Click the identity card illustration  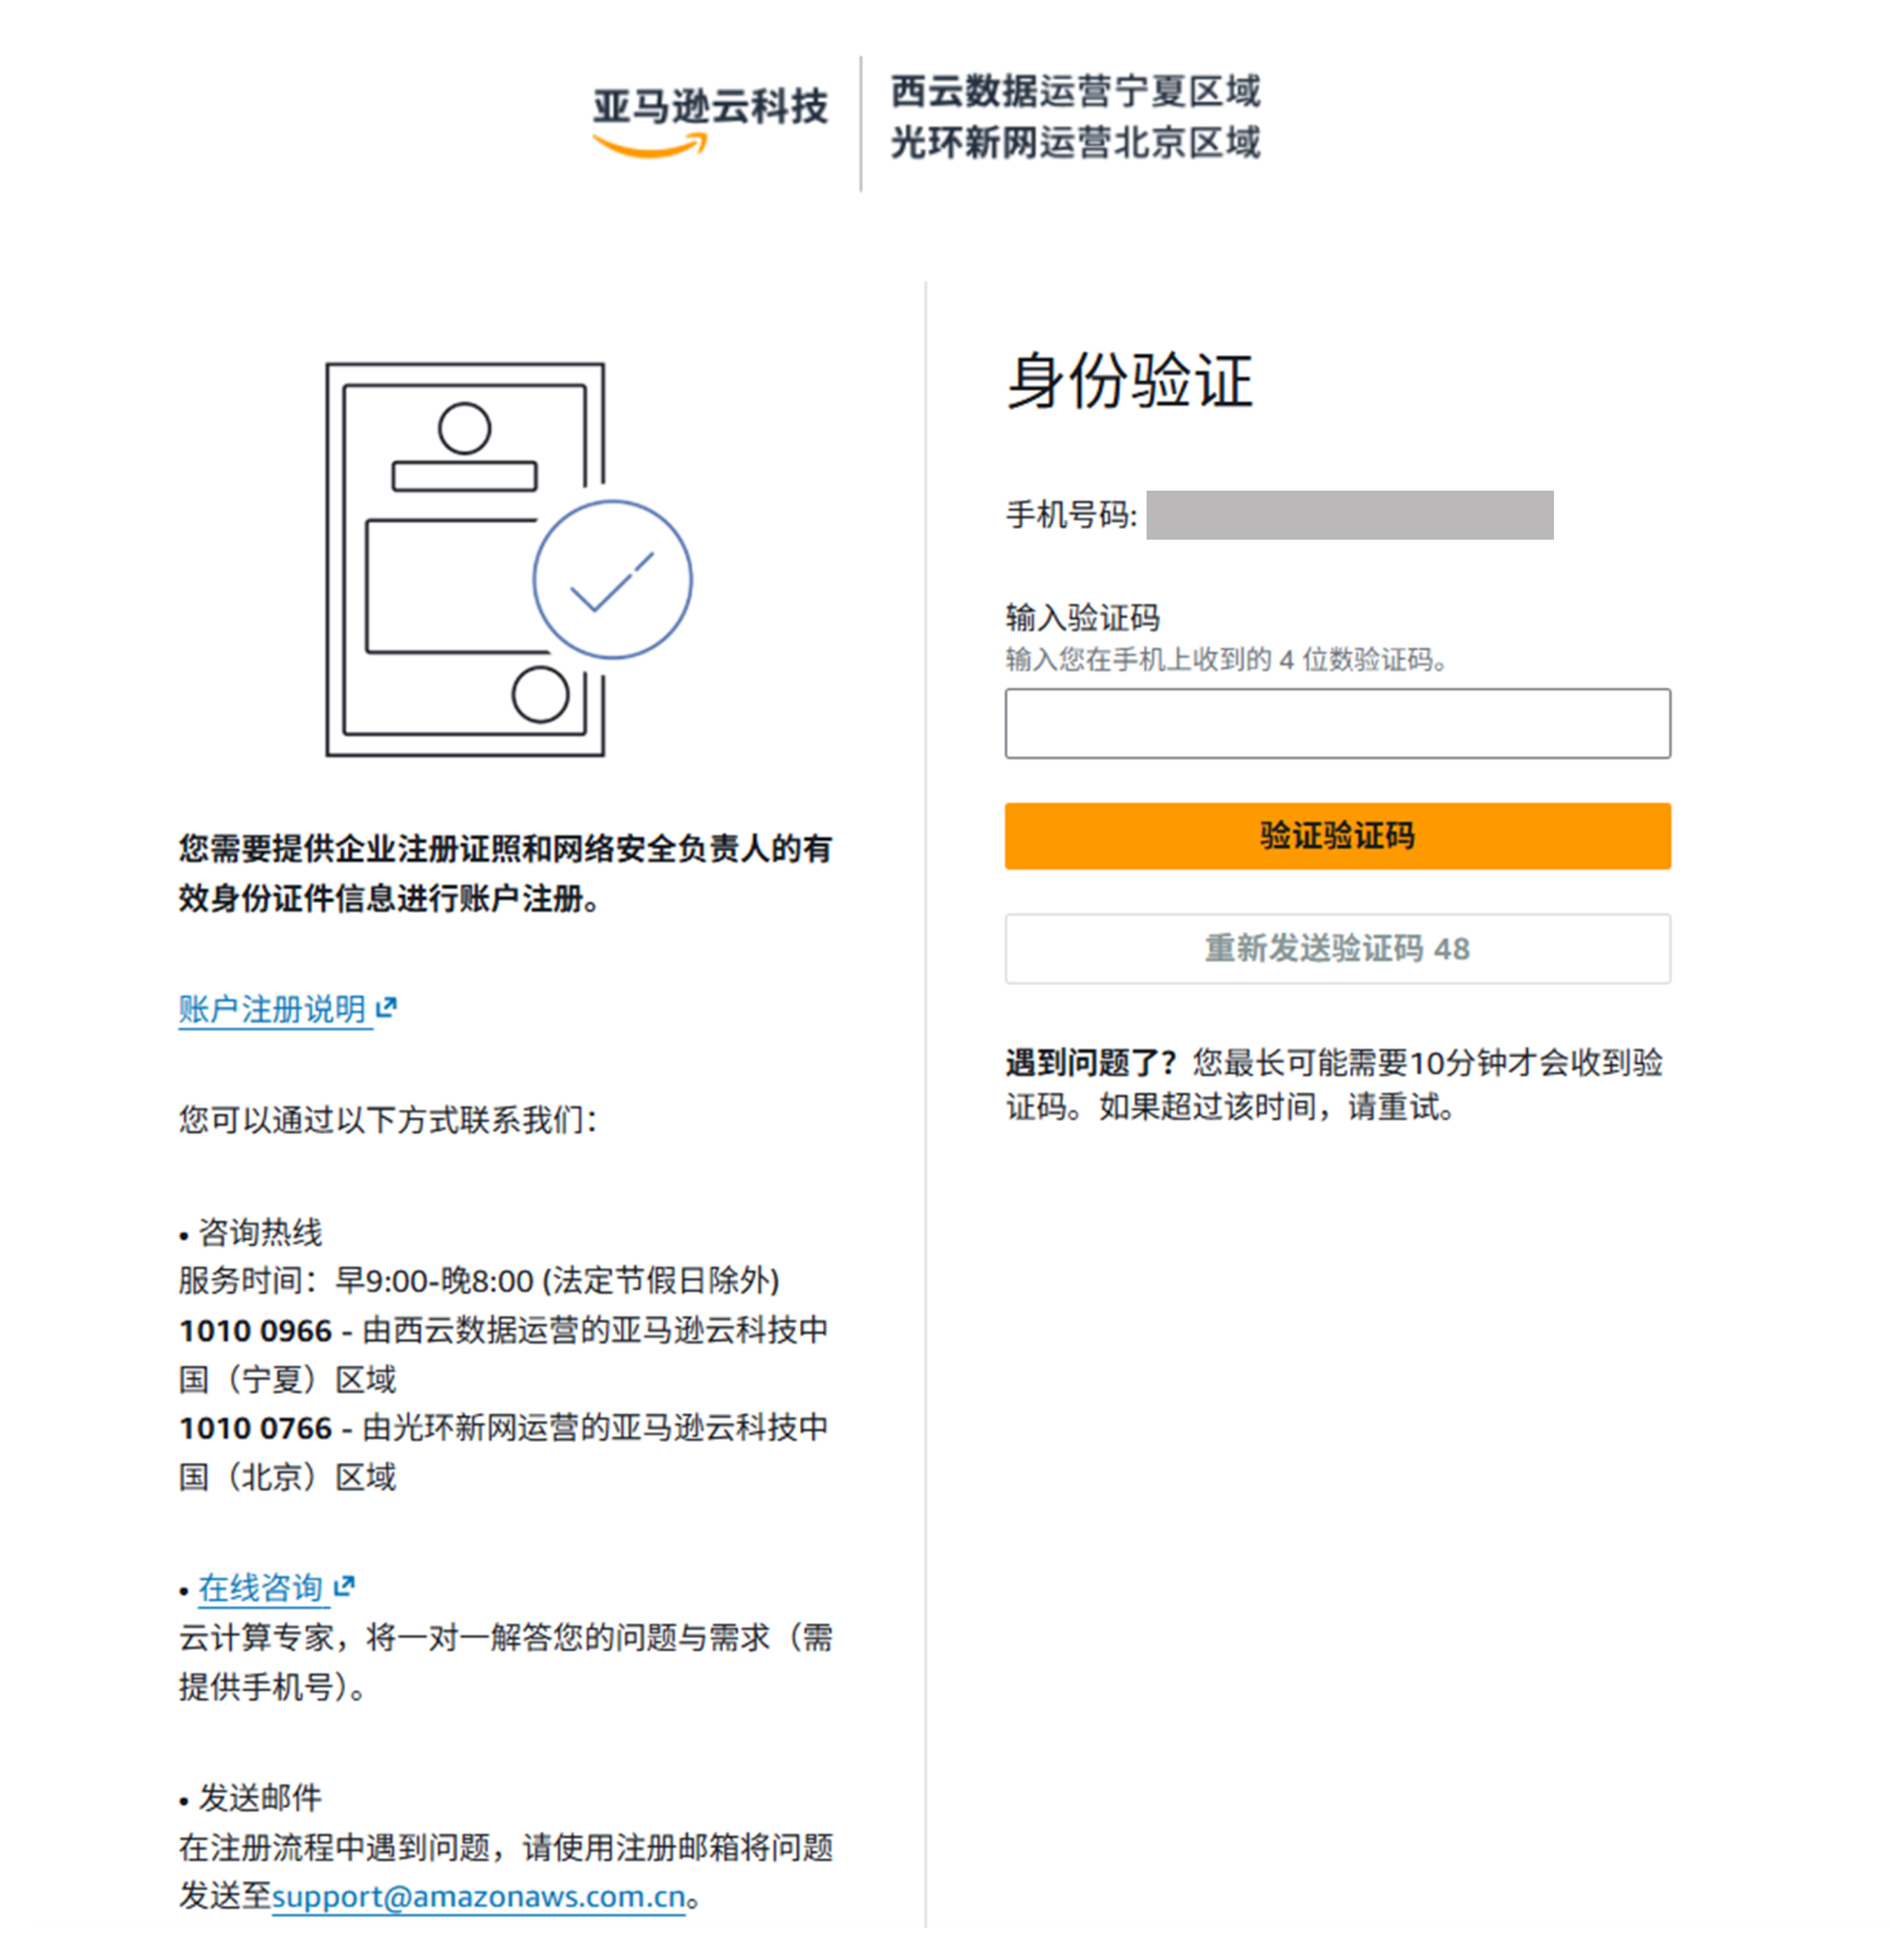[508, 559]
